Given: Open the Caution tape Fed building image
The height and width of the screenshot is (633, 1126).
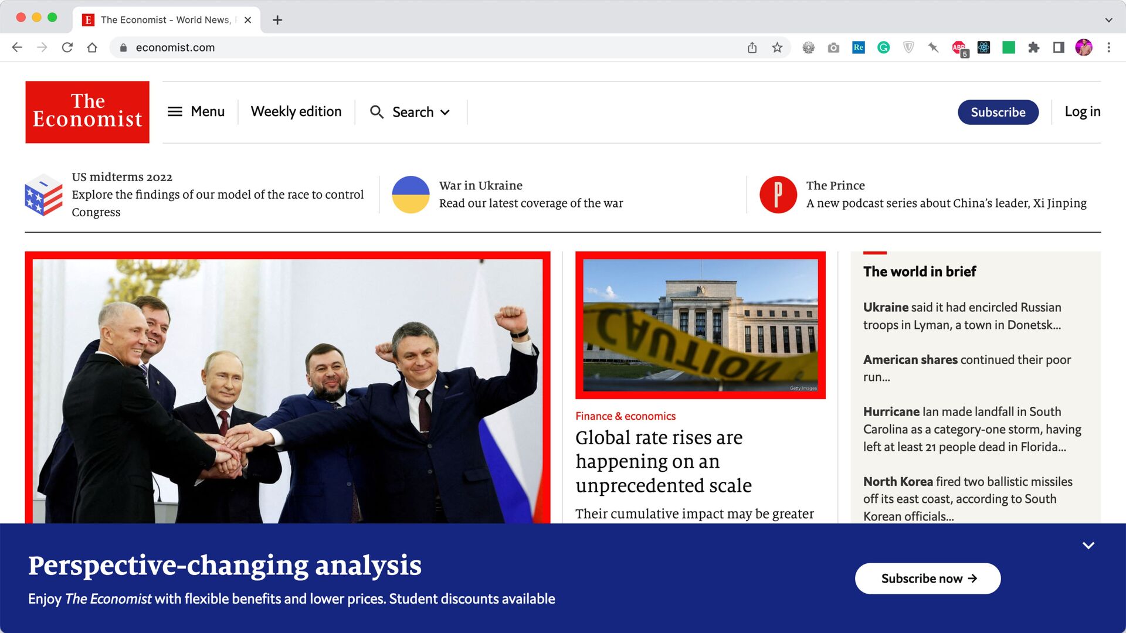Looking at the screenshot, I should (x=700, y=325).
